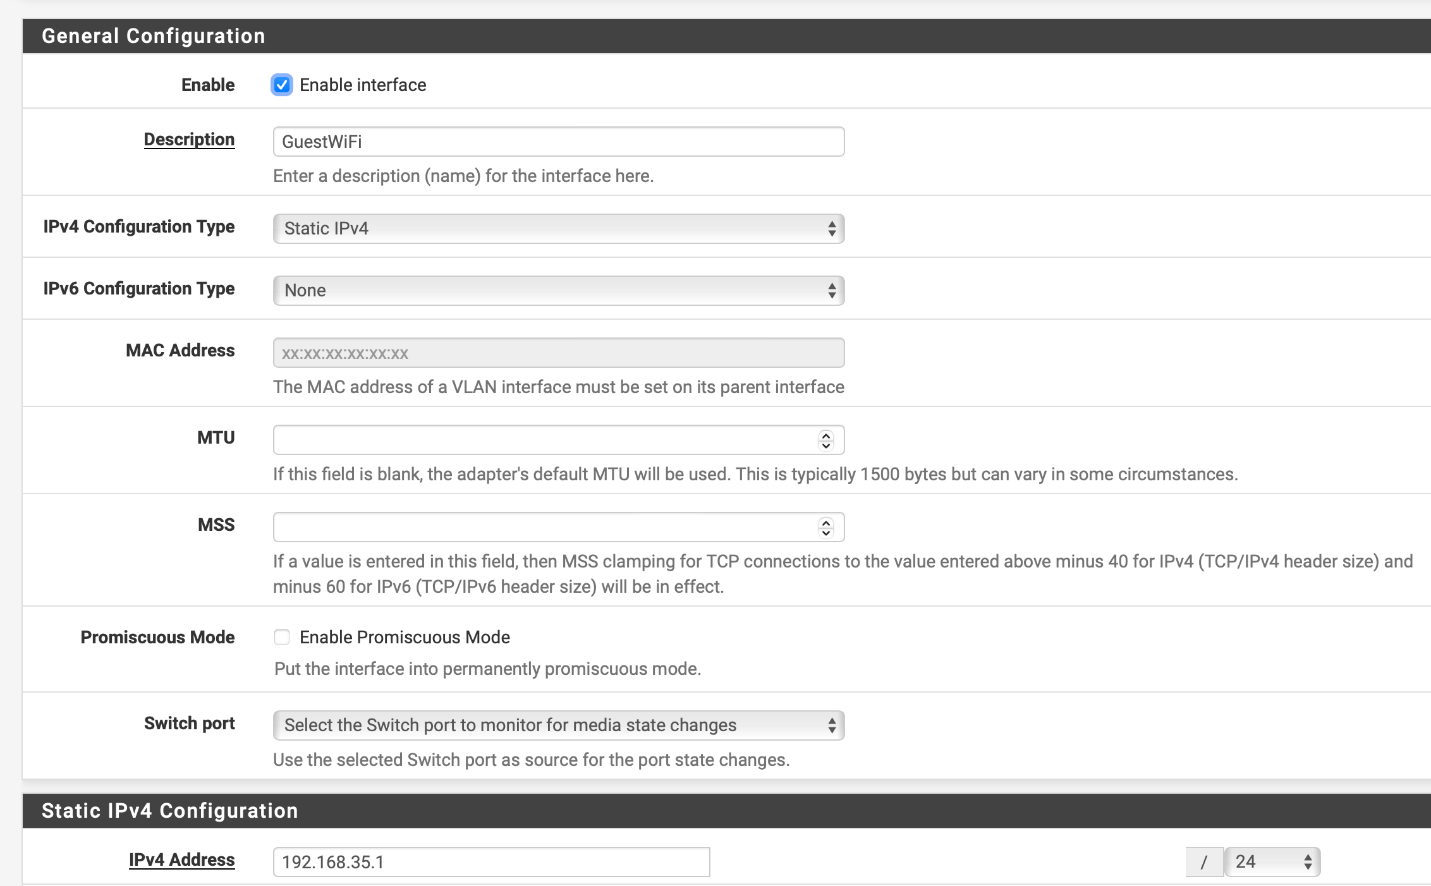Uncheck the Enable interface checkbox

point(282,85)
